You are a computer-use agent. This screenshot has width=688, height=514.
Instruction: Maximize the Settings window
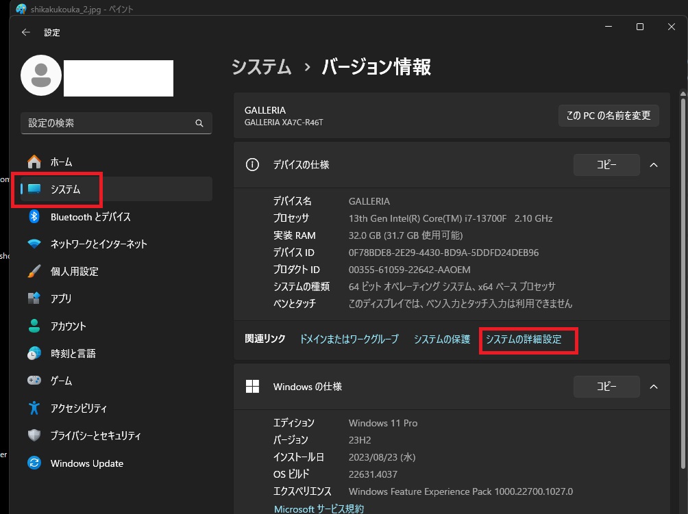640,27
